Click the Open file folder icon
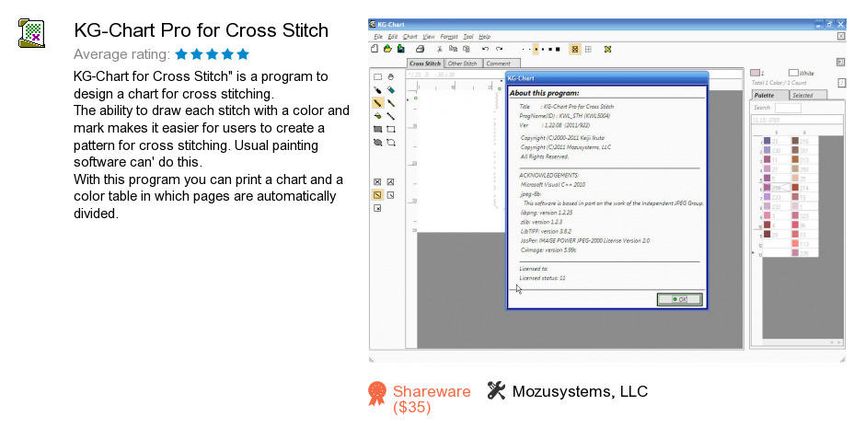Screen dimensions: 865x440 [387, 49]
